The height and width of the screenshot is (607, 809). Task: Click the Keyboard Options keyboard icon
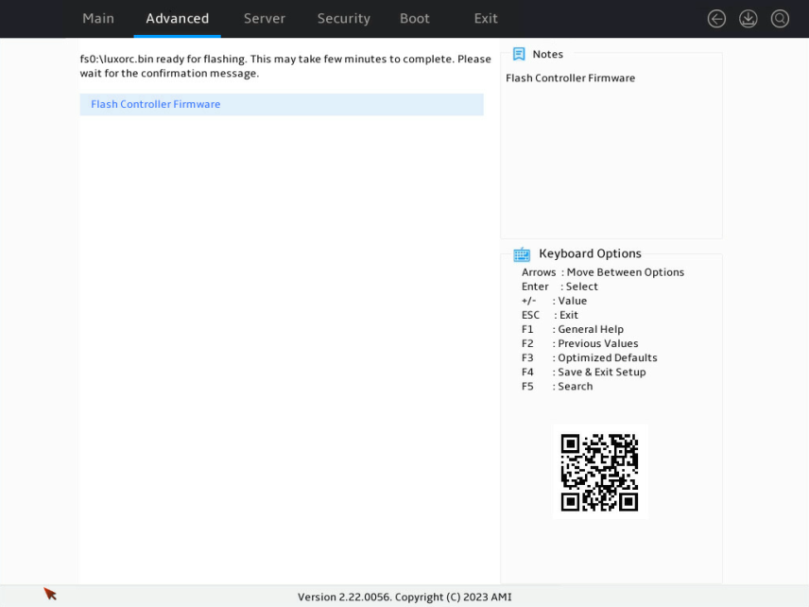tap(522, 254)
